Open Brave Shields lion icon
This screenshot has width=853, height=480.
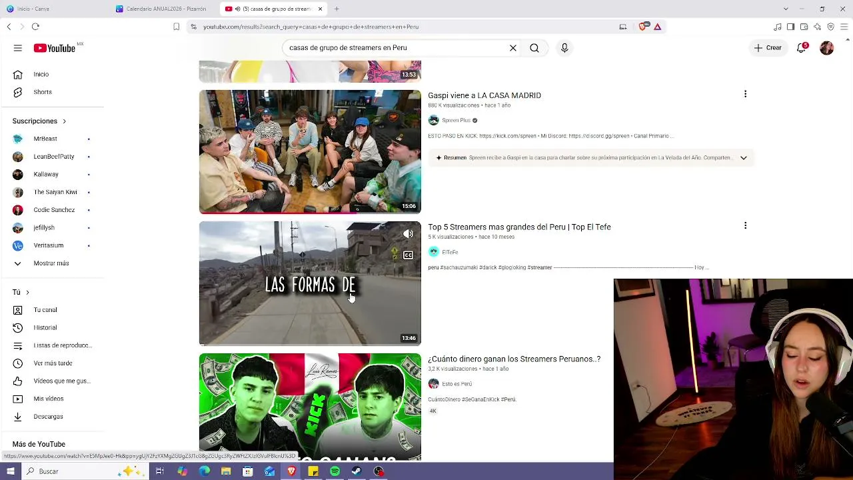coord(643,27)
